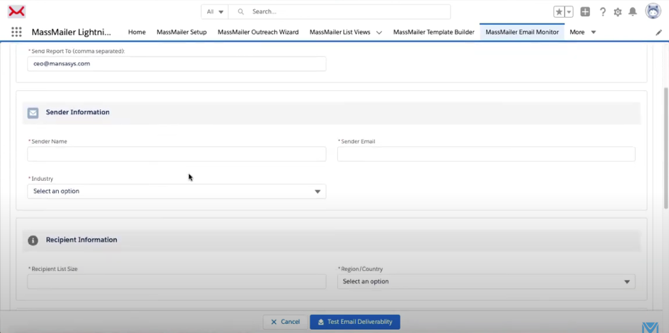Open the search scope All dropdown

pos(215,12)
